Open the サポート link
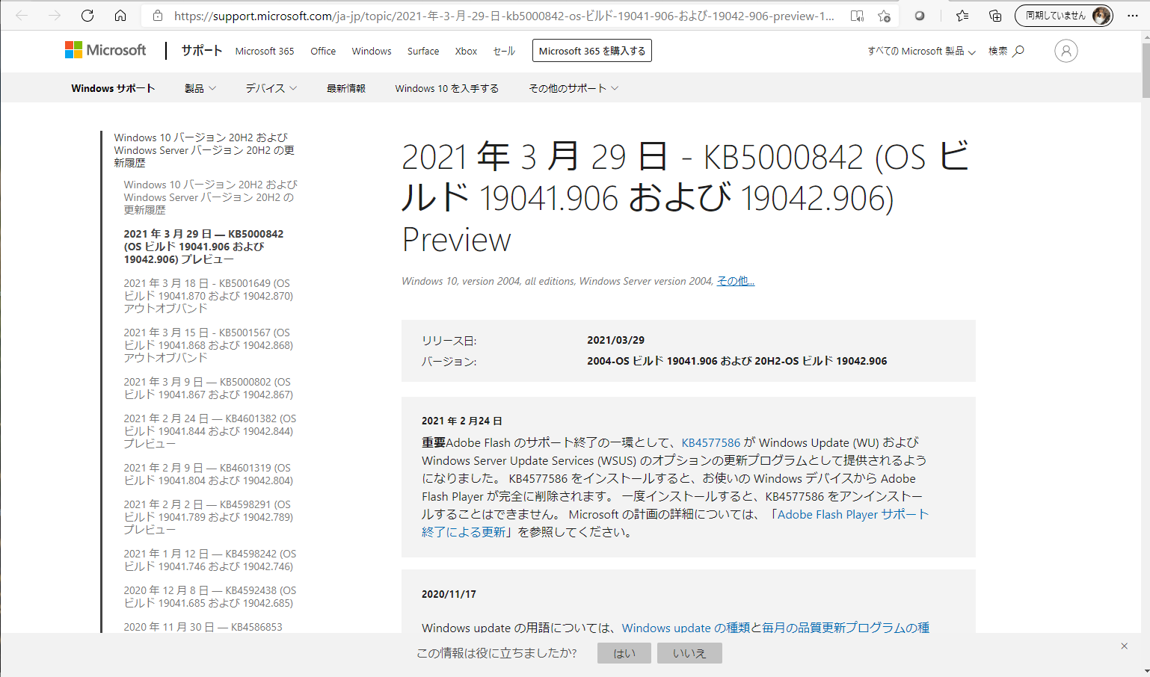This screenshot has height=677, width=1150. (x=202, y=50)
